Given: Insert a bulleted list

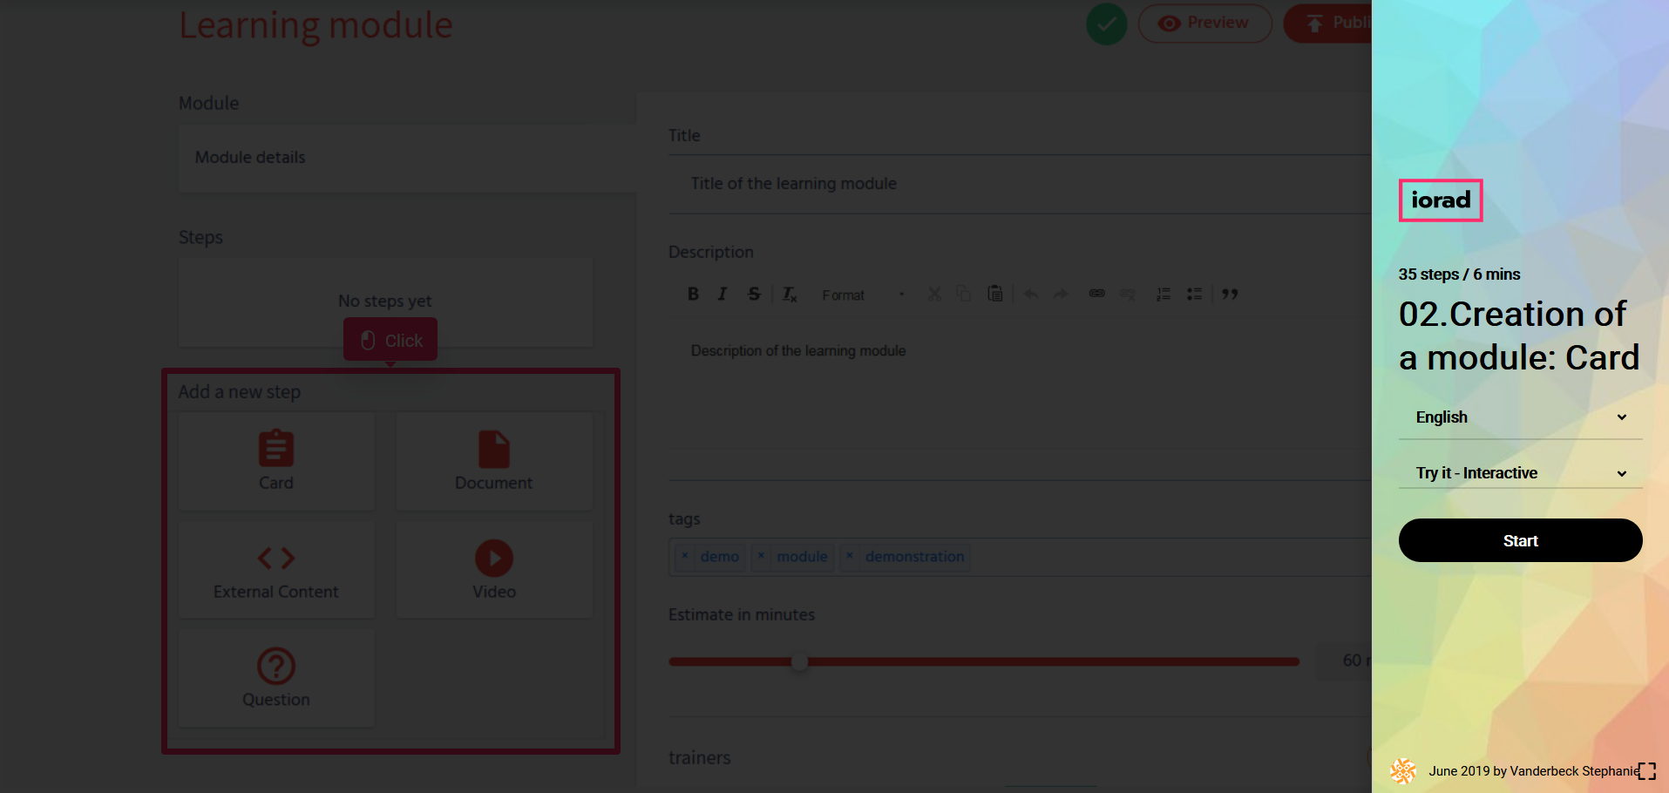Looking at the screenshot, I should pyautogui.click(x=1194, y=295).
